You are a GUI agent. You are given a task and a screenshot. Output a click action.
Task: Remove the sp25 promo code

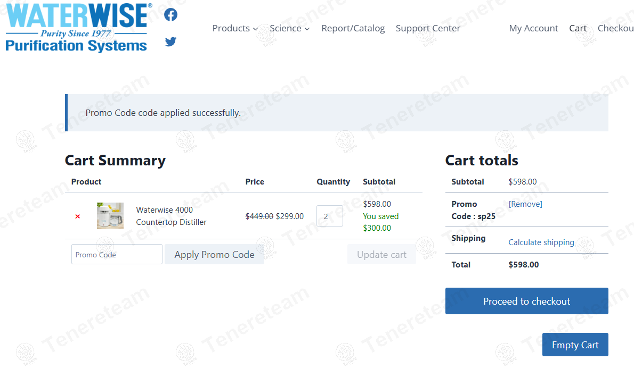(x=525, y=204)
